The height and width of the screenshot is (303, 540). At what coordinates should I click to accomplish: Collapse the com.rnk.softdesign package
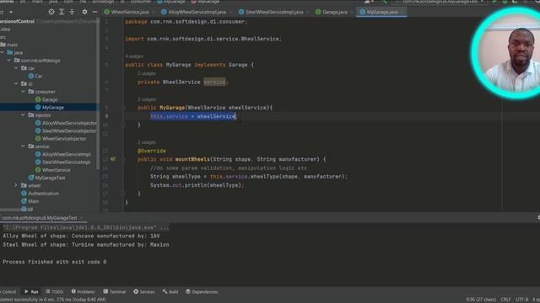point(9,60)
